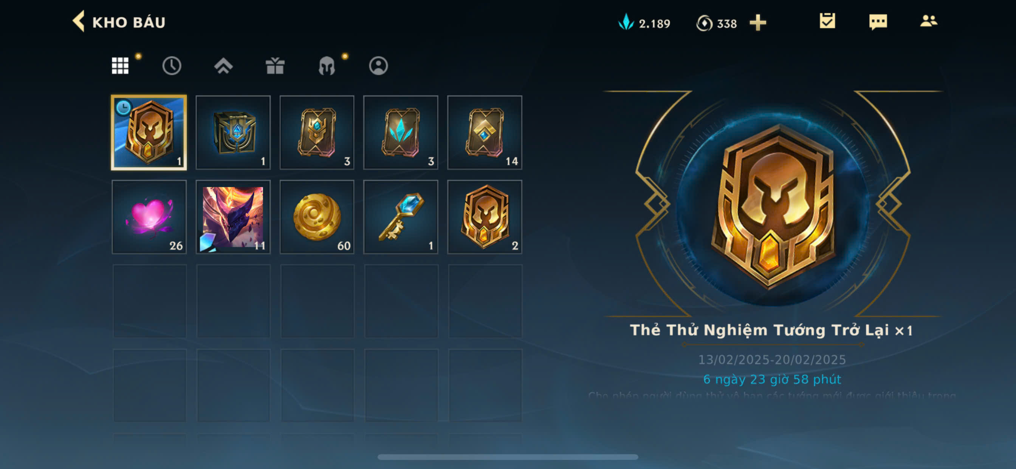Select the gold coin item with quantity 60
The image size is (1016, 469).
(317, 217)
